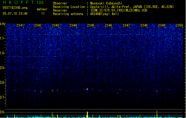186x118 pixels.
Task: Click the 1.0 kHz frequency tick label
Action: [x=3, y=53]
